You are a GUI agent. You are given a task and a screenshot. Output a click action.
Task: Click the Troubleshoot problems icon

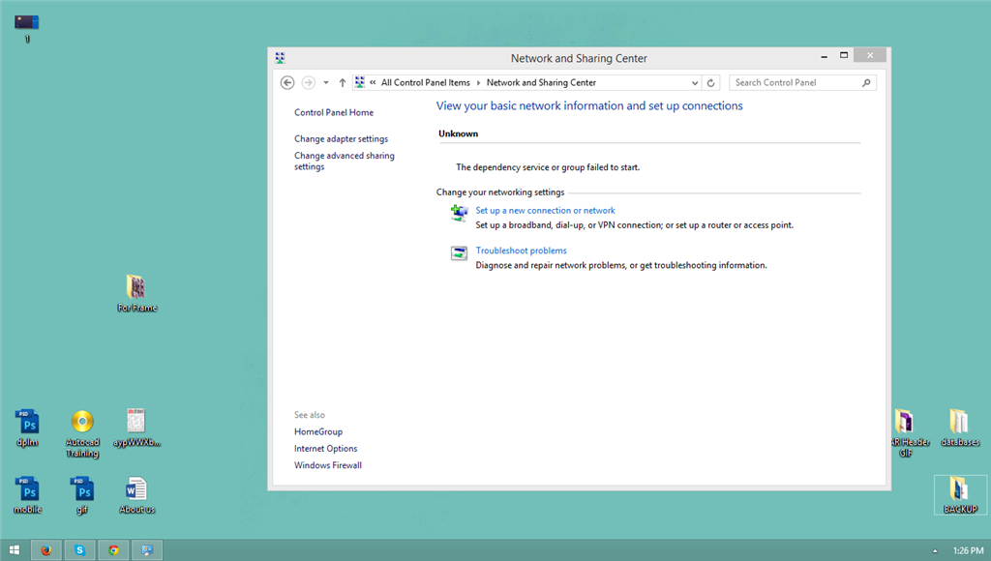[x=459, y=253]
